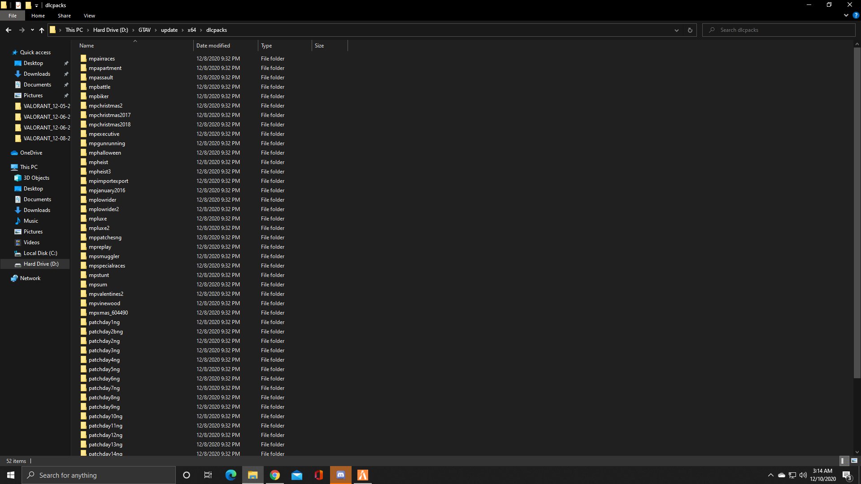
Task: Open the File menu
Action: [13, 16]
